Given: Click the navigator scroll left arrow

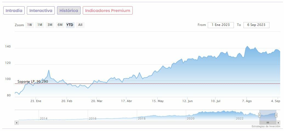Looking at the screenshot, I should pos(16,123).
